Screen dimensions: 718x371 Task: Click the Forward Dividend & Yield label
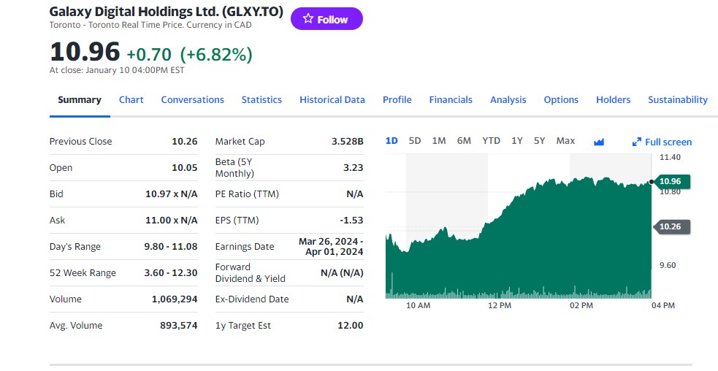click(250, 272)
